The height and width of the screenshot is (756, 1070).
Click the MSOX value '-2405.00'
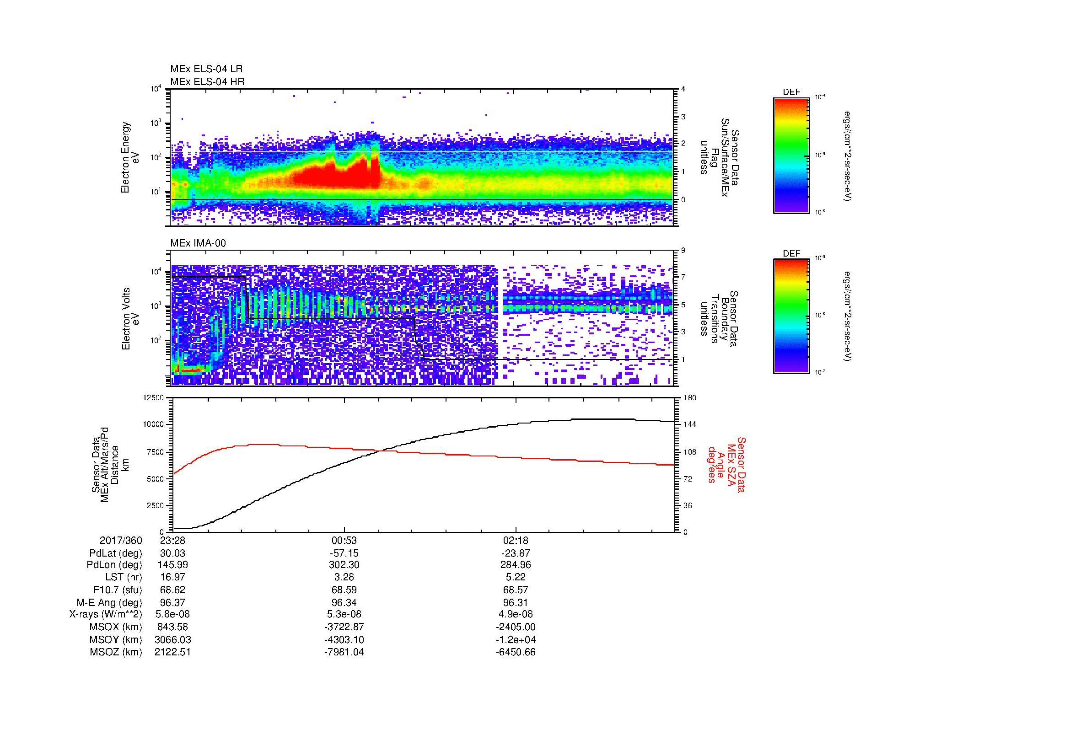click(x=516, y=627)
